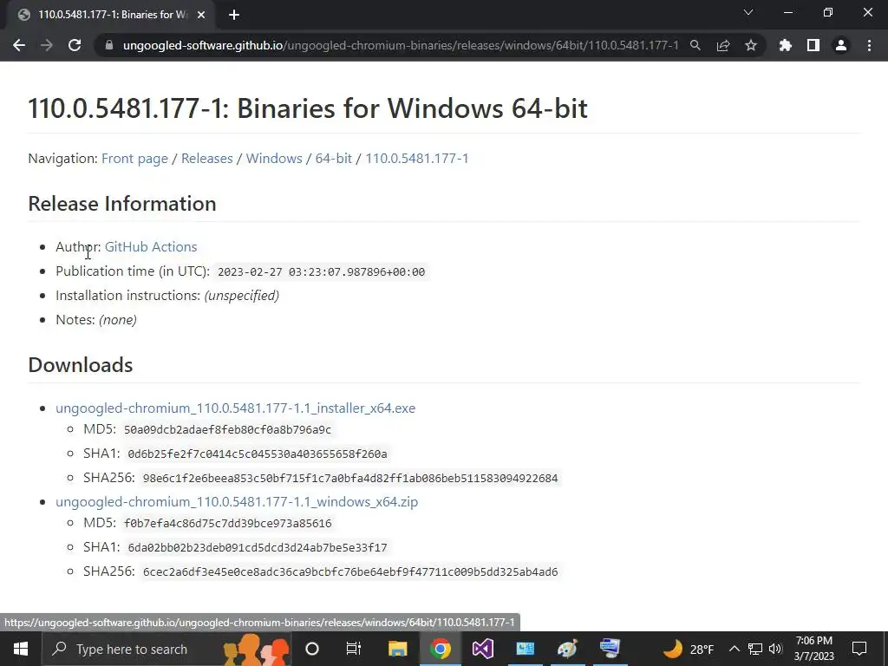Share this page via share icon
888x666 pixels.
[x=722, y=45]
